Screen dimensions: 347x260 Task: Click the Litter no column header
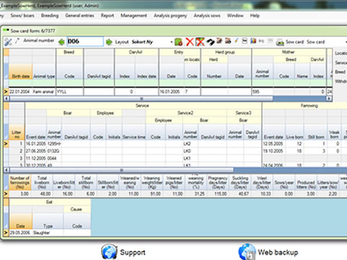17,132
